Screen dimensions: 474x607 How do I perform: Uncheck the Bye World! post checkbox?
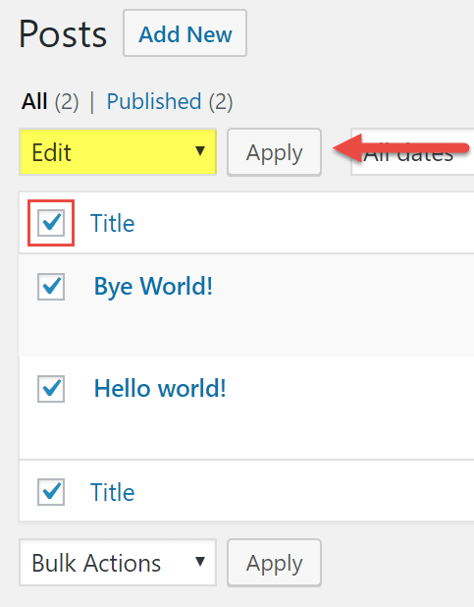[51, 287]
